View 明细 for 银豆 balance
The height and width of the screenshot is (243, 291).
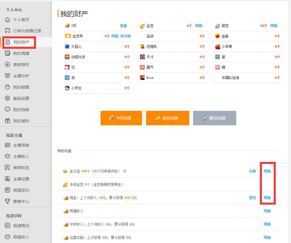click(274, 26)
